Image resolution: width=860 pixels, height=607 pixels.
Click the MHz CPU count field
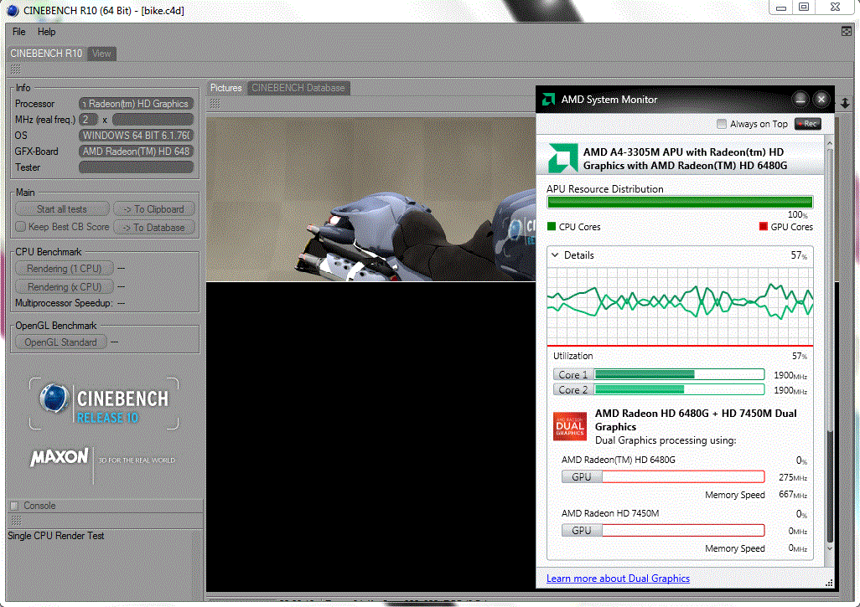click(88, 120)
